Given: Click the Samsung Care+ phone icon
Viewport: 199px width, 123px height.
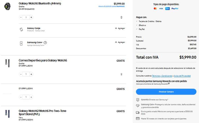Looking at the screenshot, I should tap(21, 43).
